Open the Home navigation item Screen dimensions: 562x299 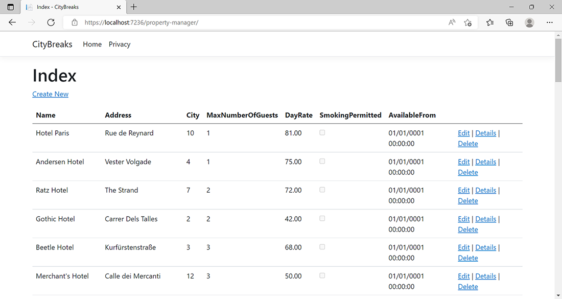[92, 44]
